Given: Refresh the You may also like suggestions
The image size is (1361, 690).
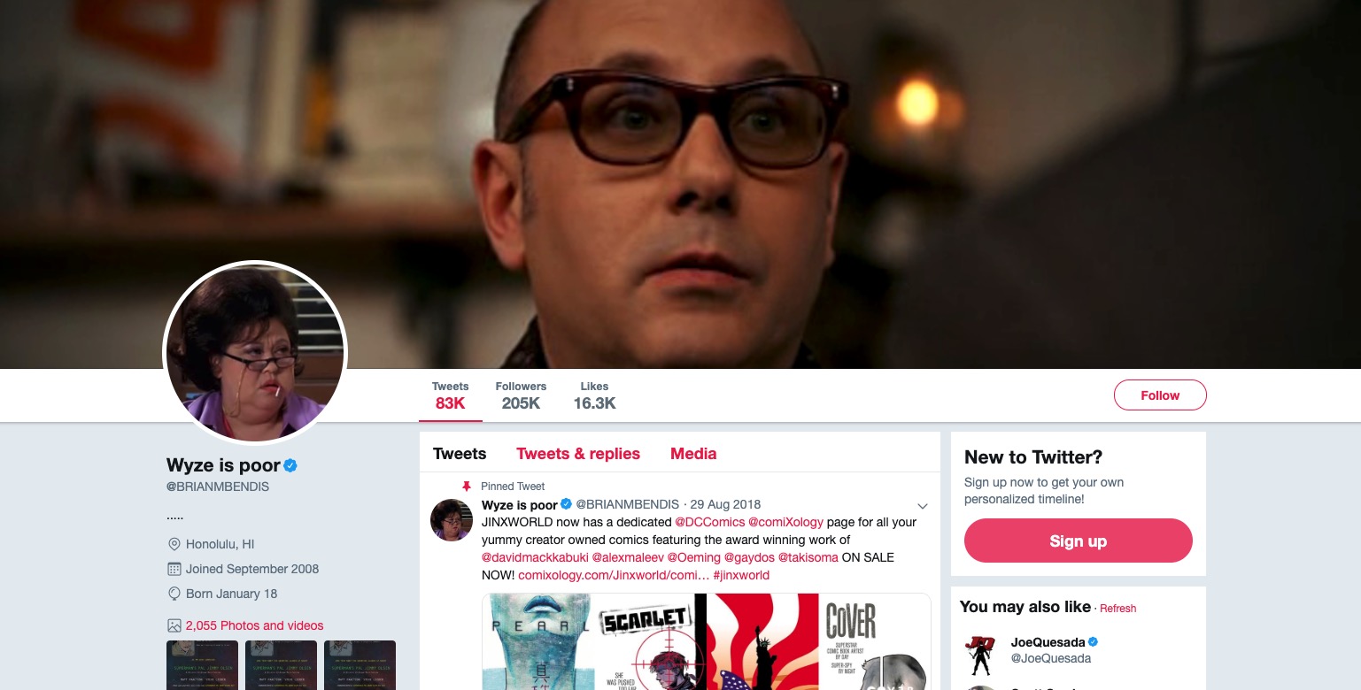Looking at the screenshot, I should coord(1118,609).
